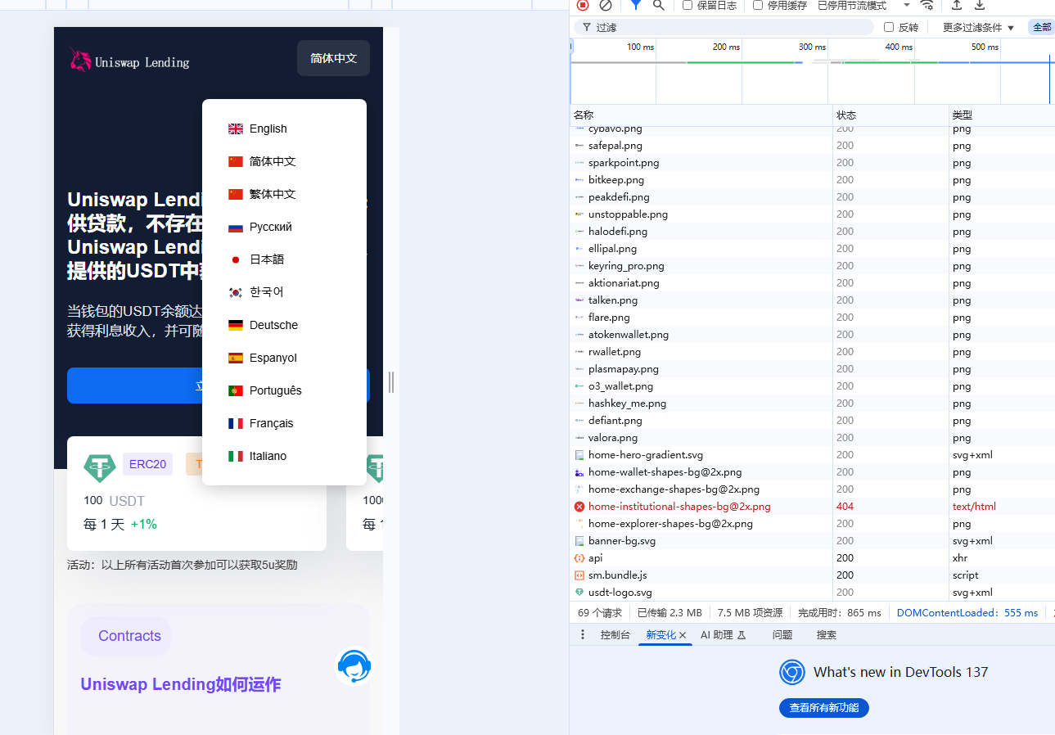The width and height of the screenshot is (1055, 735).
Task: Stop recording the network log
Action: tap(583, 5)
